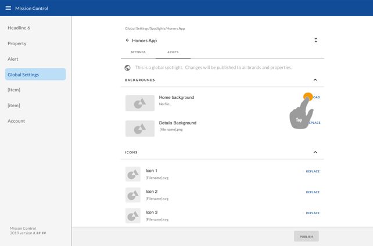Click the Details Background thumbnail
373x246 pixels.
point(140,128)
